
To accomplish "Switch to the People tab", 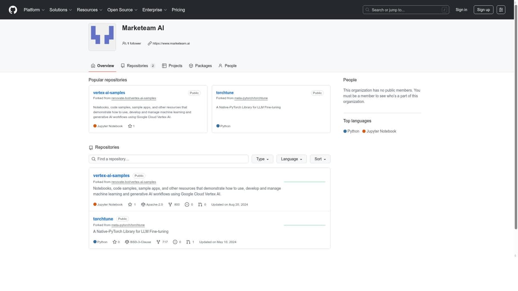I will click(x=227, y=66).
